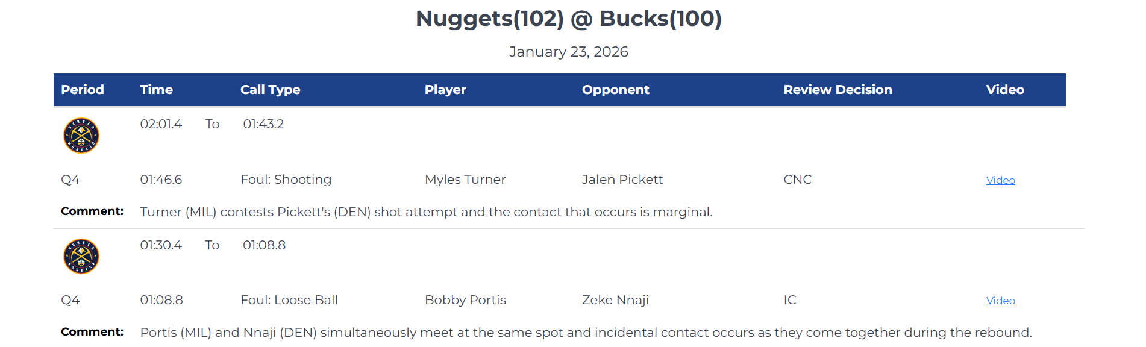The image size is (1146, 347).
Task: Click the Jalen Pickett opponent name
Action: coord(622,180)
